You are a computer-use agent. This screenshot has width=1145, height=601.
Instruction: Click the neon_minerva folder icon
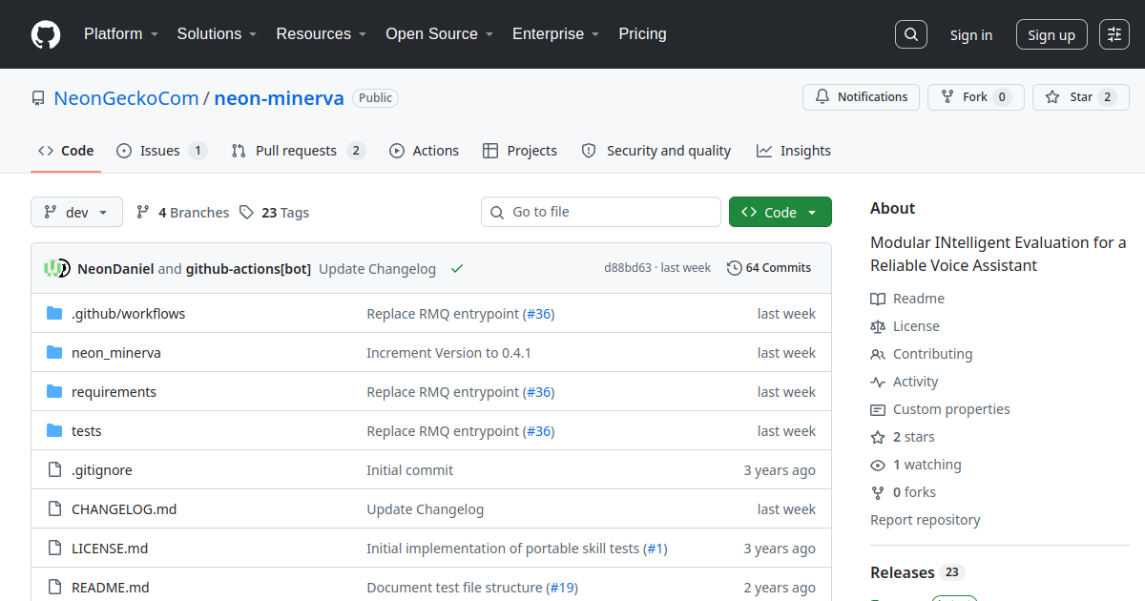[x=54, y=353]
